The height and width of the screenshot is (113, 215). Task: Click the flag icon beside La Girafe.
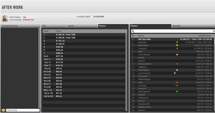click(175, 86)
